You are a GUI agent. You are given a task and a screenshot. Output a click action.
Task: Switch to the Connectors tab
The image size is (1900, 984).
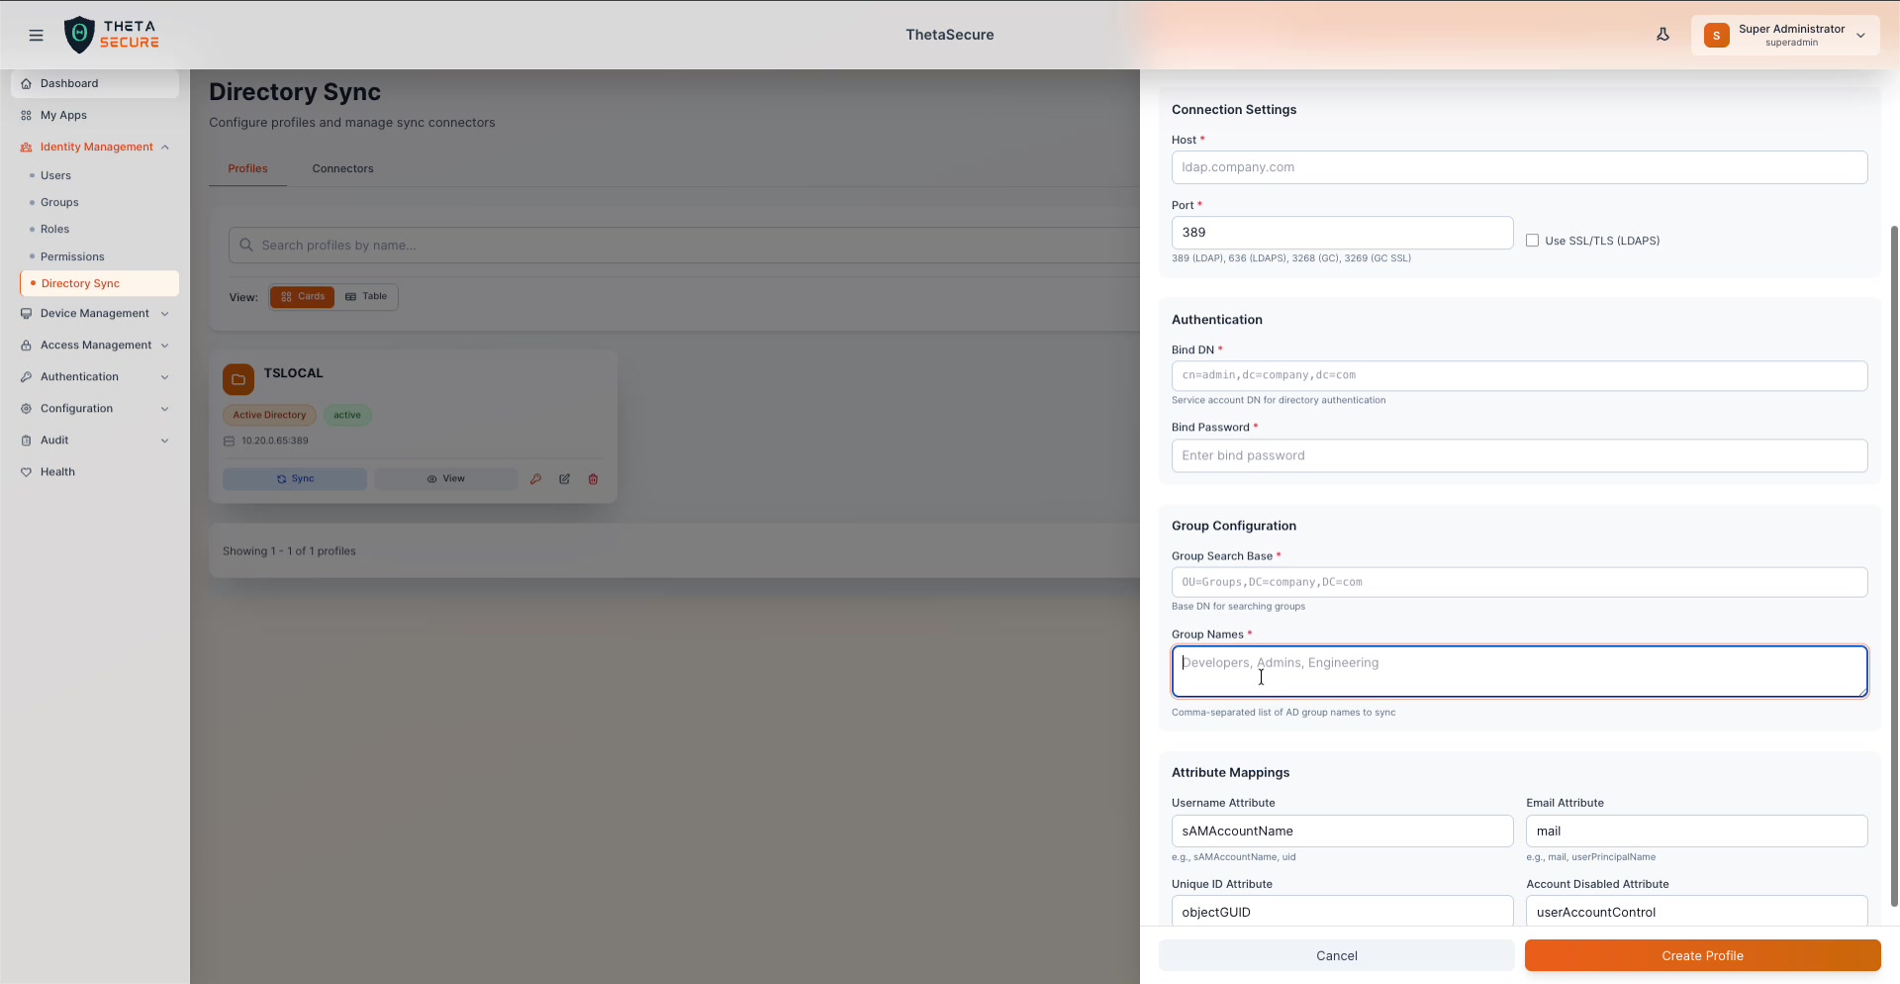pos(342,168)
